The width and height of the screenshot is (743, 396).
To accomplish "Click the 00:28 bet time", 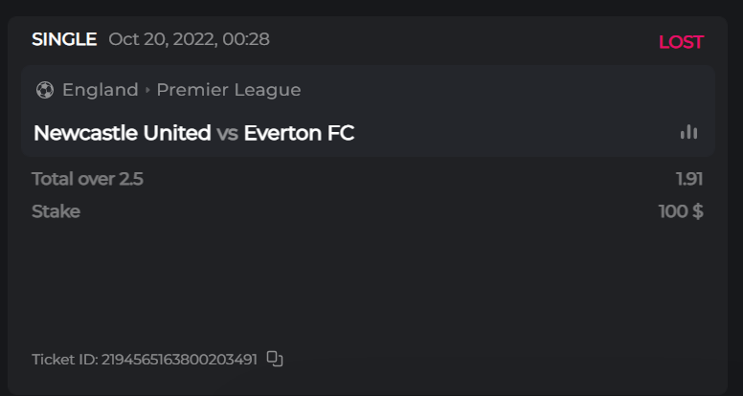I will (x=245, y=39).
